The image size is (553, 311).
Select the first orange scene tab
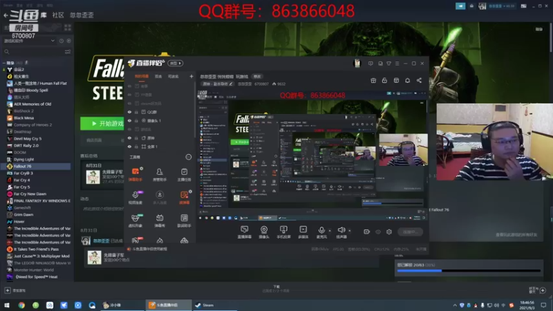click(142, 76)
